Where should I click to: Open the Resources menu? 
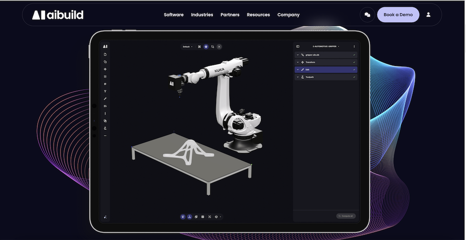tap(258, 15)
